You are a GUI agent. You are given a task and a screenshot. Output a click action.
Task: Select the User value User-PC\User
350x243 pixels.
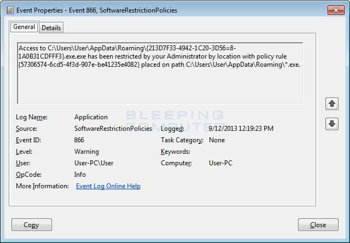(x=94, y=163)
